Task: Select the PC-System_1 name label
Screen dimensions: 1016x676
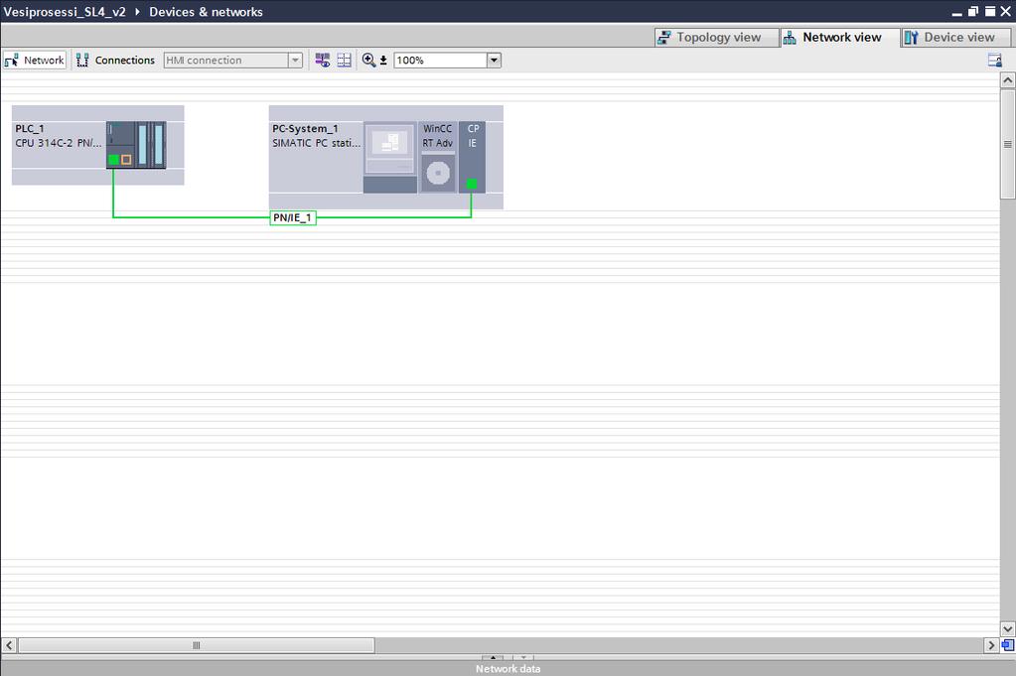Action: [305, 129]
